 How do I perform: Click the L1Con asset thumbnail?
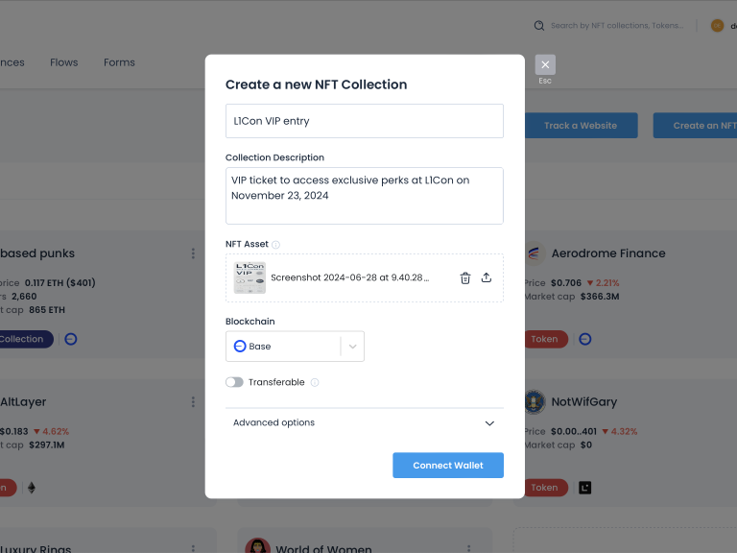(x=250, y=278)
